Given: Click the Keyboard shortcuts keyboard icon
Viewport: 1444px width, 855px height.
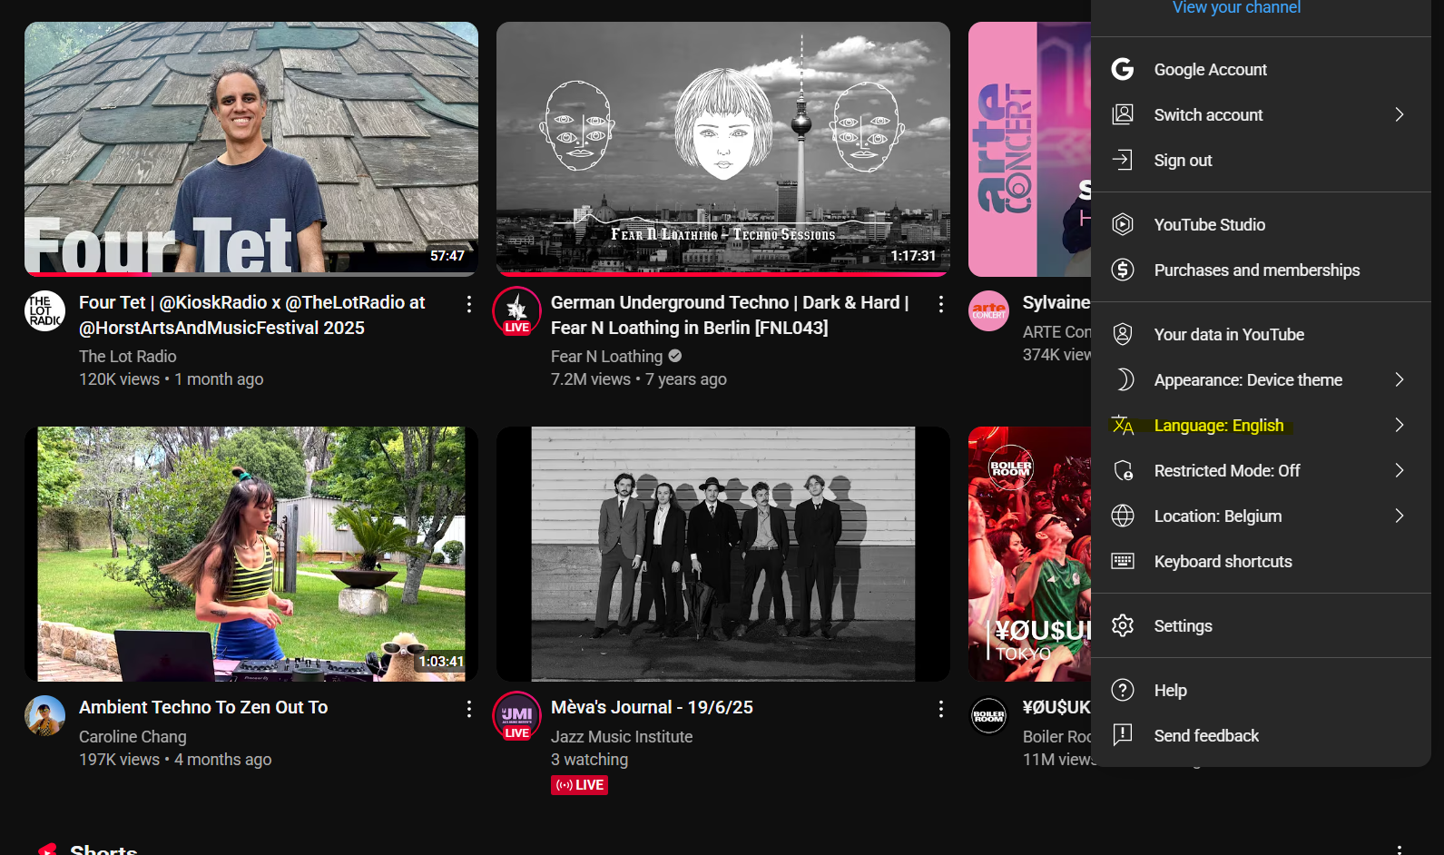Looking at the screenshot, I should click(1123, 561).
